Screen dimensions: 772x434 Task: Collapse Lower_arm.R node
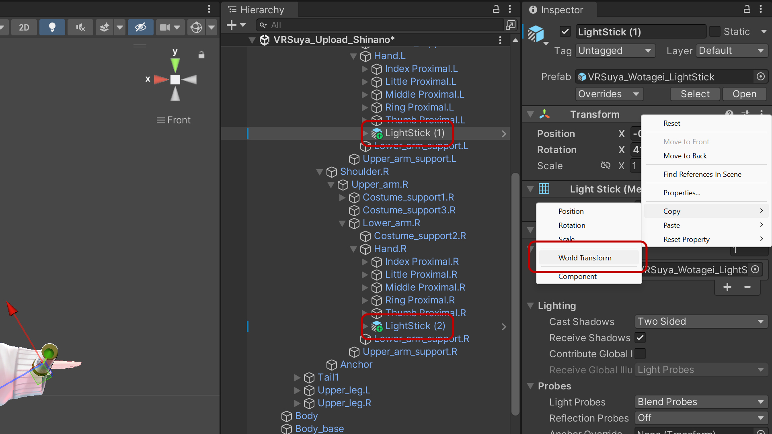[x=342, y=223]
